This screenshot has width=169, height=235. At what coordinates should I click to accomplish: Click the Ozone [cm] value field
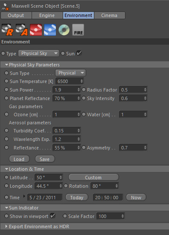67,115
